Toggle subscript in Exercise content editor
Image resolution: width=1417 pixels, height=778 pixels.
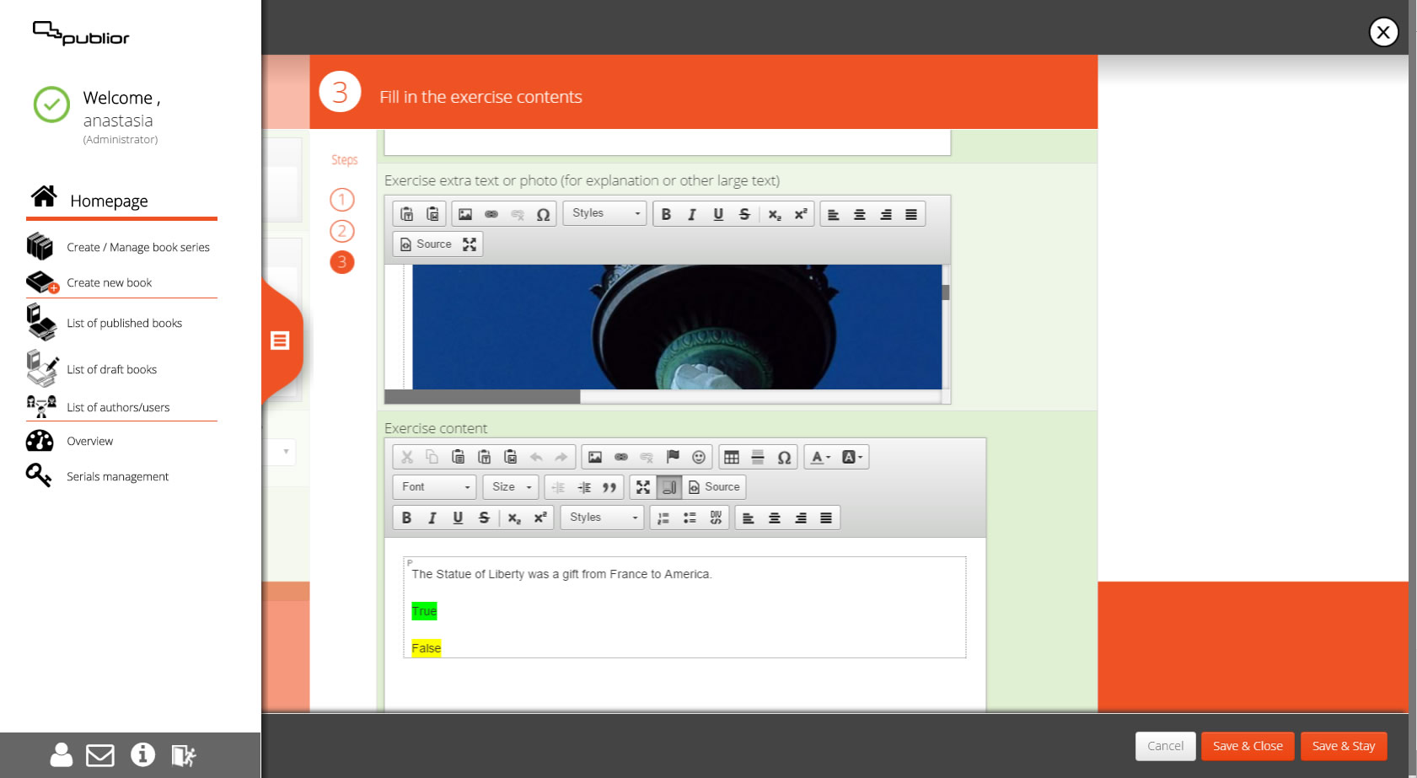click(x=514, y=518)
